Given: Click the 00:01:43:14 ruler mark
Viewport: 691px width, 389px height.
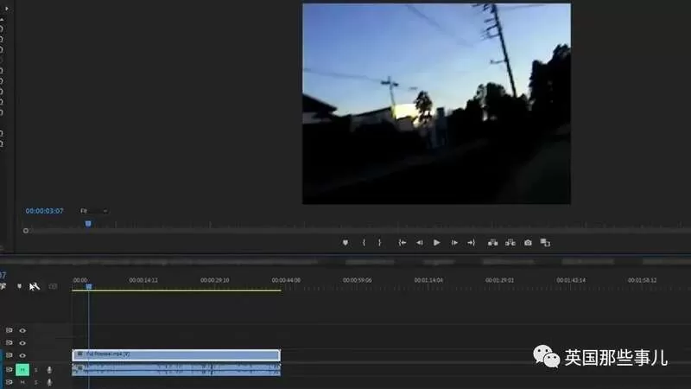Looking at the screenshot, I should pyautogui.click(x=571, y=280).
